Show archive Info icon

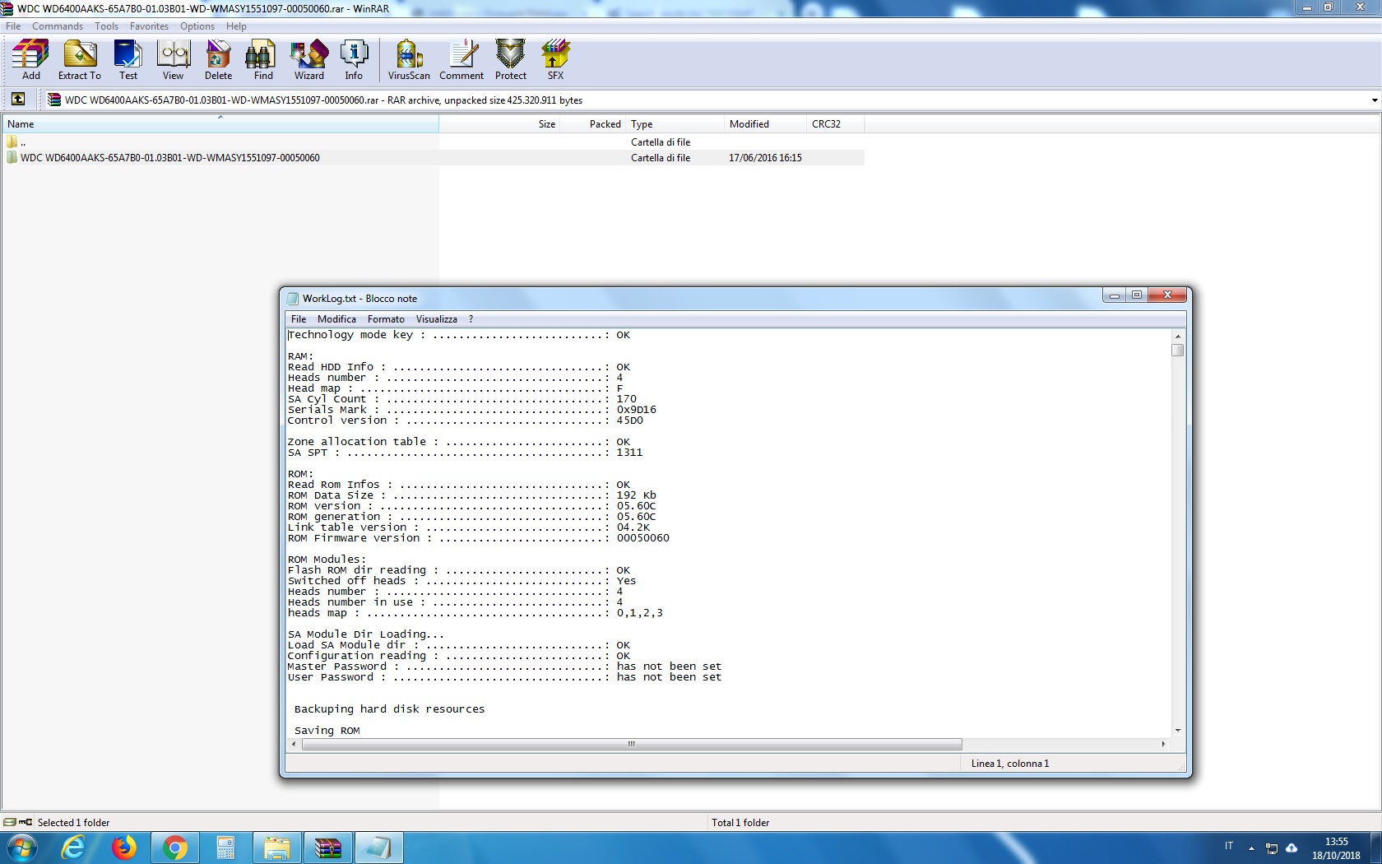click(x=354, y=59)
